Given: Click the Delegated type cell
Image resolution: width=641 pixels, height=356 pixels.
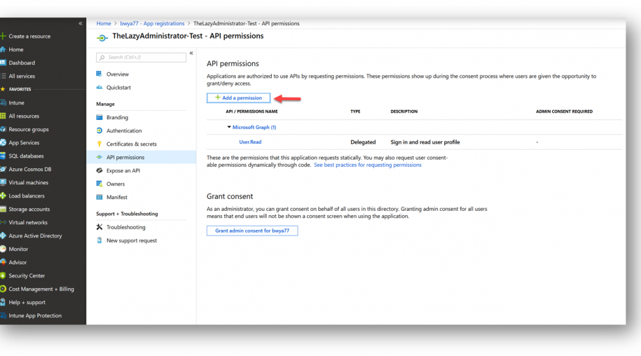Looking at the screenshot, I should [x=363, y=142].
